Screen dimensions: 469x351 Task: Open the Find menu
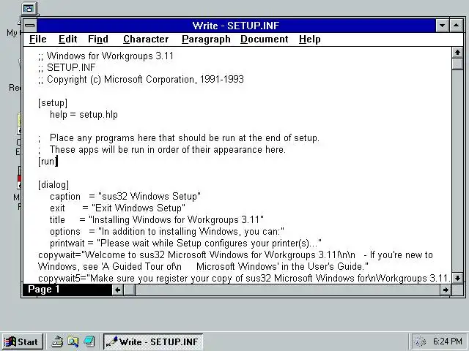98,39
